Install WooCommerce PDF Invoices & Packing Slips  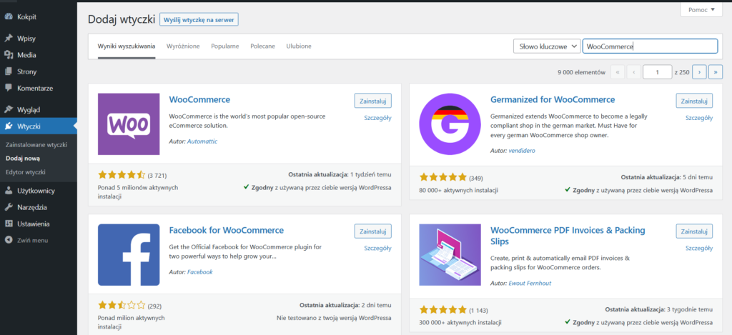pyautogui.click(x=694, y=231)
